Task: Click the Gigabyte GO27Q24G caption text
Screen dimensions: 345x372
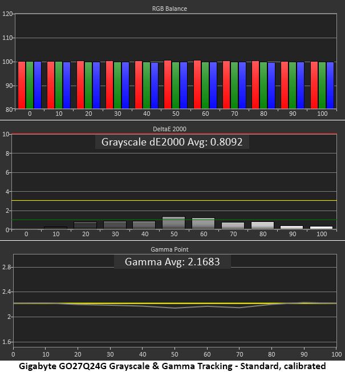Action: 172,366
